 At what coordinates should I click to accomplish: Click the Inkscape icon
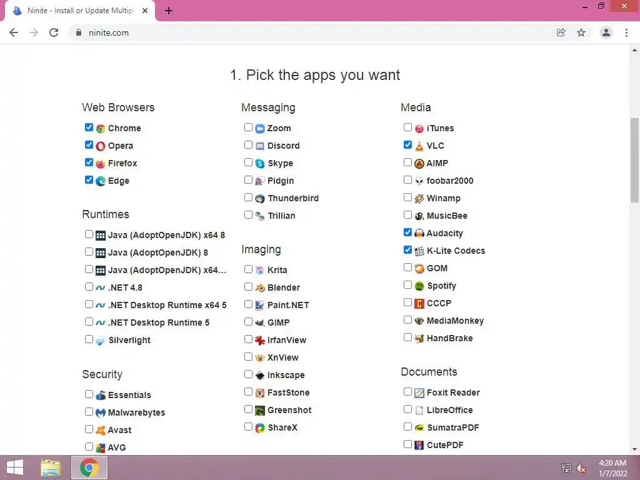click(260, 376)
